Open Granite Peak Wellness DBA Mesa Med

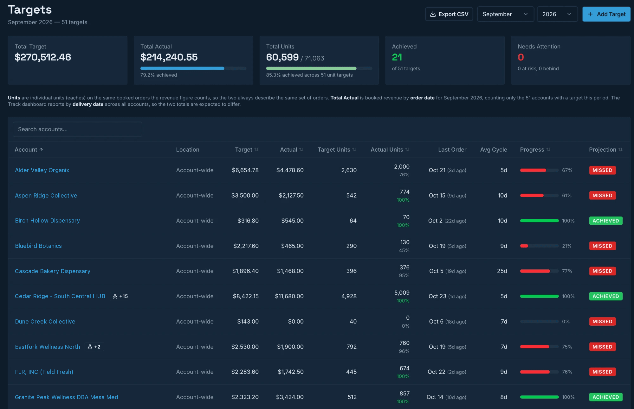[67, 397]
